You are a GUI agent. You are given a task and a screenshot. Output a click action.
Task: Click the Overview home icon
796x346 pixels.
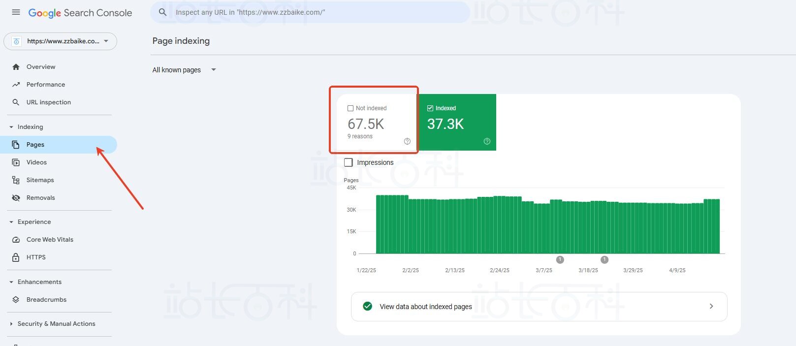(x=16, y=67)
